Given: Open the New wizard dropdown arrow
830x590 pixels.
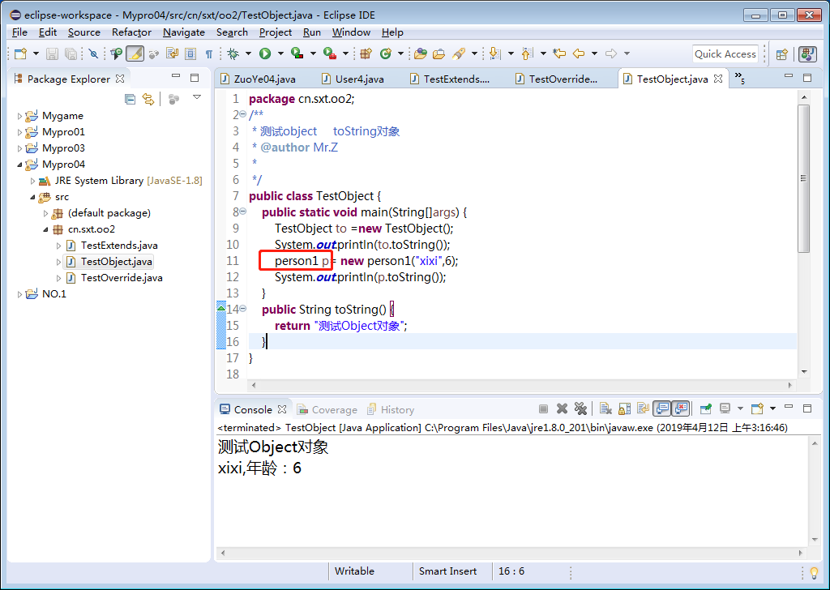Looking at the screenshot, I should (x=36, y=53).
